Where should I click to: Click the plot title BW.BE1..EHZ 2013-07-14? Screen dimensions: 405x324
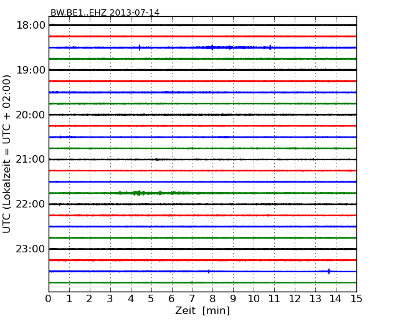pyautogui.click(x=105, y=12)
